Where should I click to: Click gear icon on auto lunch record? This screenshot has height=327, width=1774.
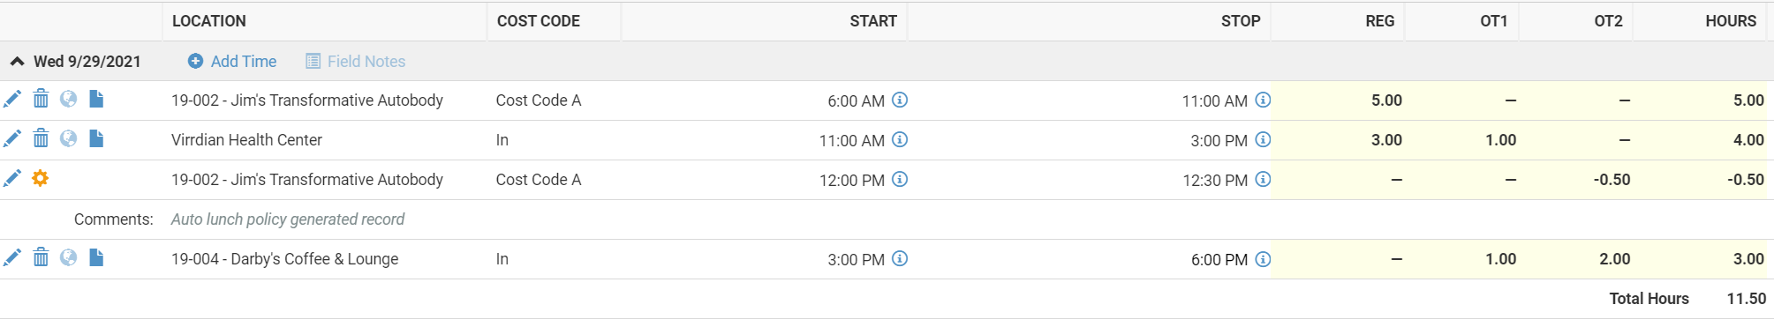40,178
